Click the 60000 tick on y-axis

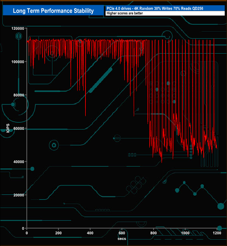tap(17, 128)
